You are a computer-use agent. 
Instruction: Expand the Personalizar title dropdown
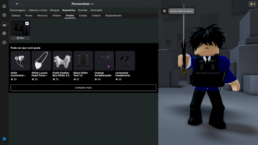(x=83, y=4)
